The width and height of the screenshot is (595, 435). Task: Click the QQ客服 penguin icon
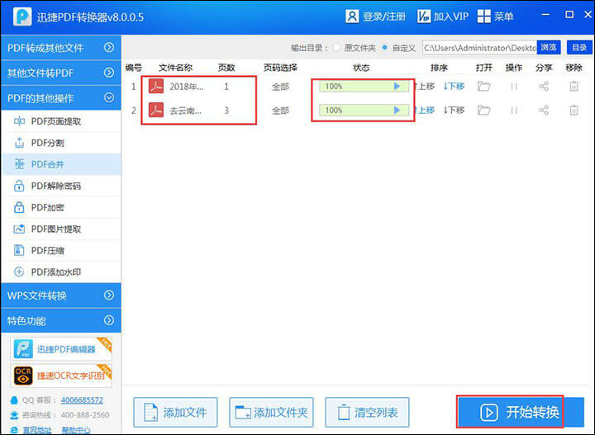(x=14, y=400)
